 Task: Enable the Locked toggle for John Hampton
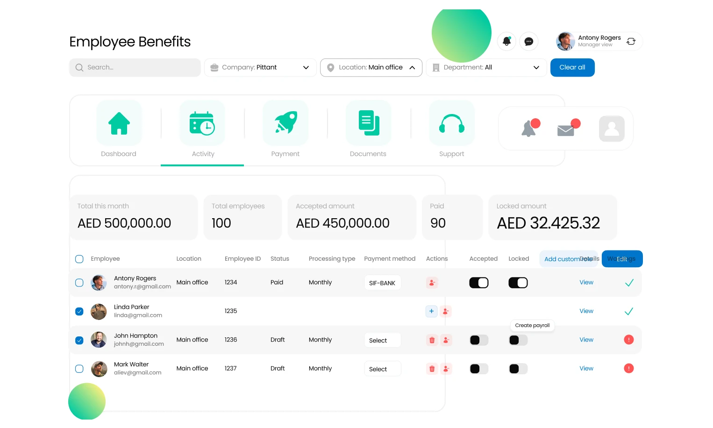tap(518, 340)
